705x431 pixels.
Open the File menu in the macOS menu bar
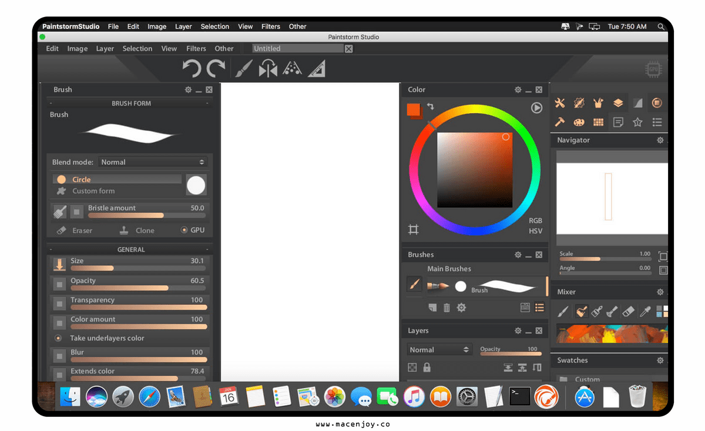tap(113, 26)
